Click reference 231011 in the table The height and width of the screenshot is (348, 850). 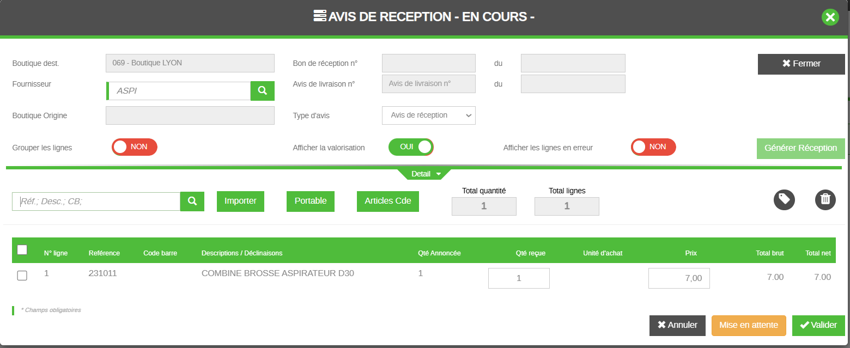tap(102, 273)
